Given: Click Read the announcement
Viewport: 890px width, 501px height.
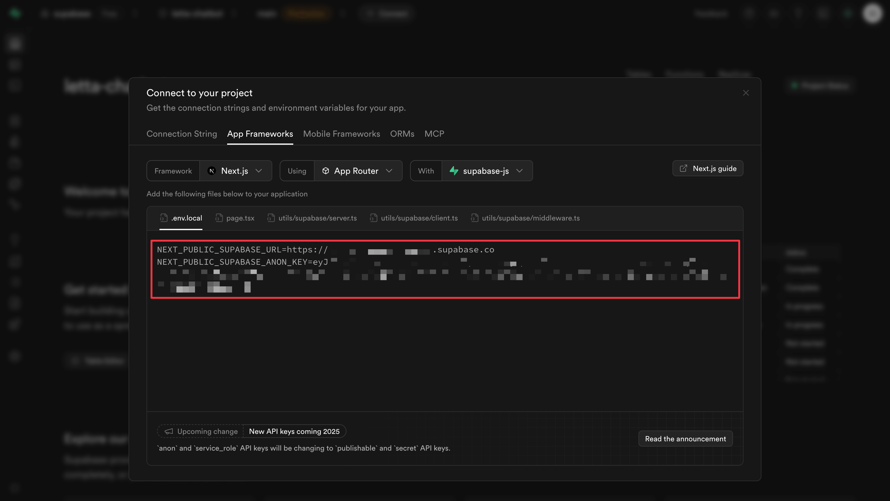Looking at the screenshot, I should (685, 439).
